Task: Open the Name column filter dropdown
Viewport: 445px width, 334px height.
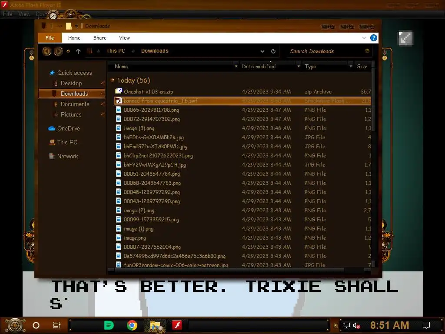Action: pos(236,66)
